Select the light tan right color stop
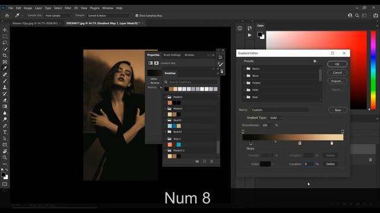The height and width of the screenshot is (213, 380). click(x=332, y=143)
